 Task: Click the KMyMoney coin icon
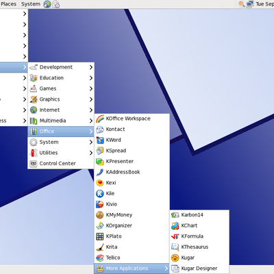pos(100,215)
